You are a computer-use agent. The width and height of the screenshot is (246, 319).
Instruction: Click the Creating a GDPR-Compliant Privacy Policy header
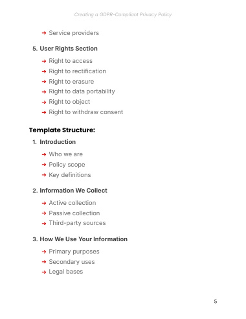pyautogui.click(x=123, y=14)
